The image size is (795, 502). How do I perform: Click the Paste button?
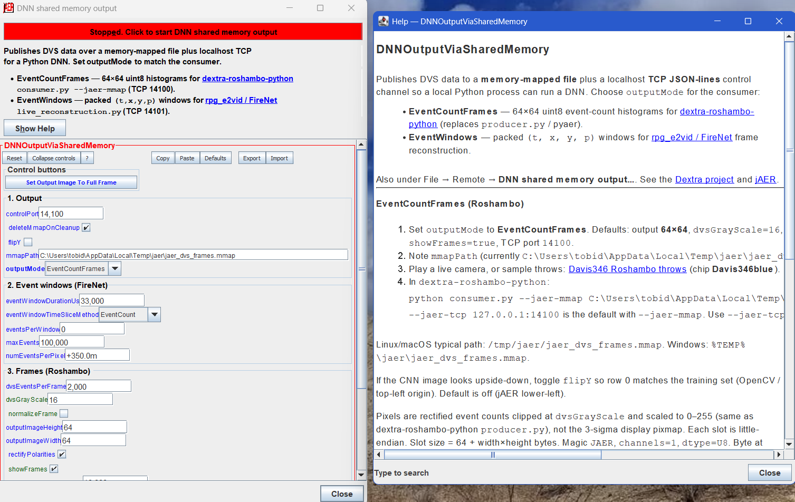click(187, 158)
